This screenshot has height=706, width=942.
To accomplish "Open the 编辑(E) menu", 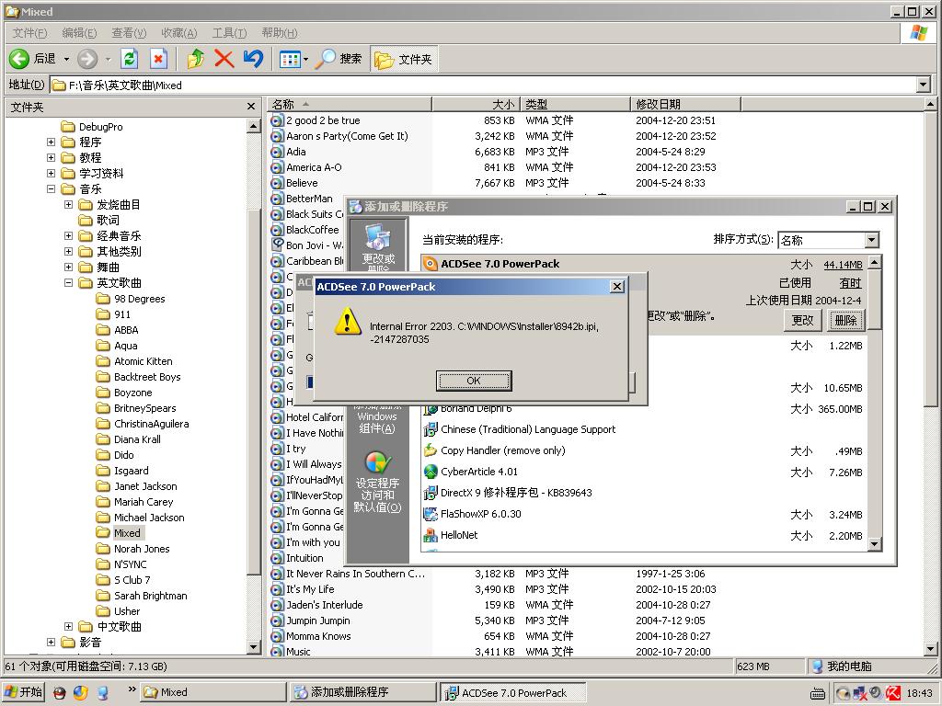I will pyautogui.click(x=79, y=33).
